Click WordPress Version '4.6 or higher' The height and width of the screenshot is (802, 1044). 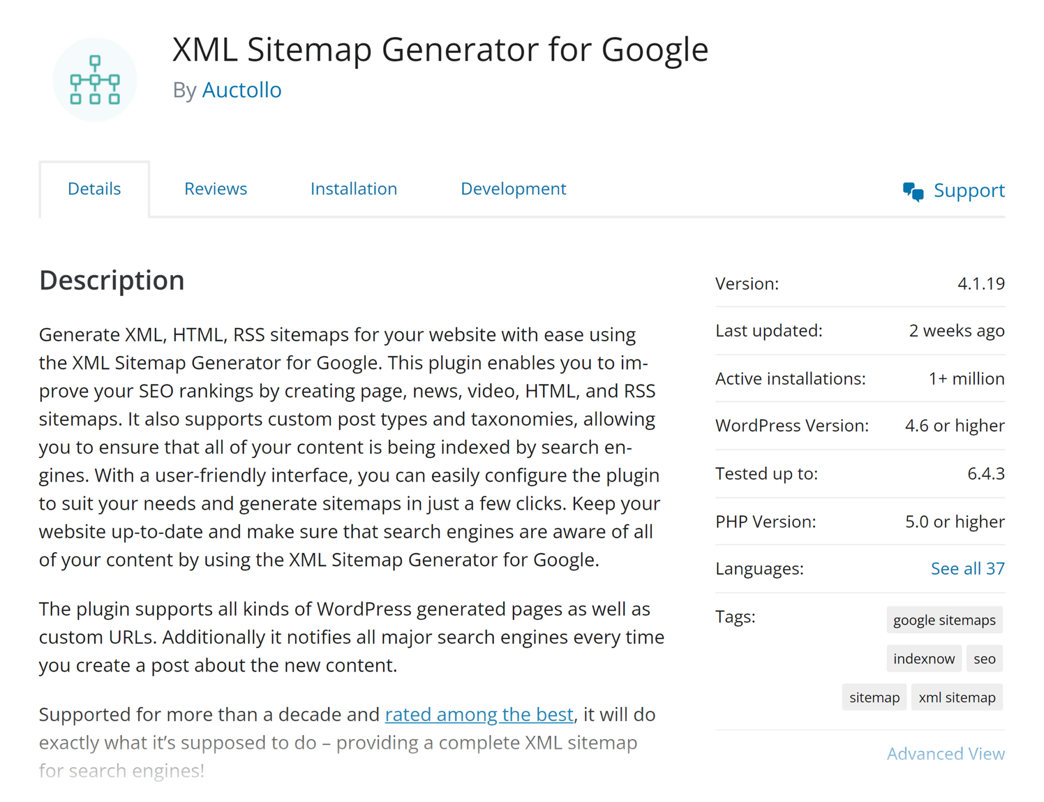point(955,426)
